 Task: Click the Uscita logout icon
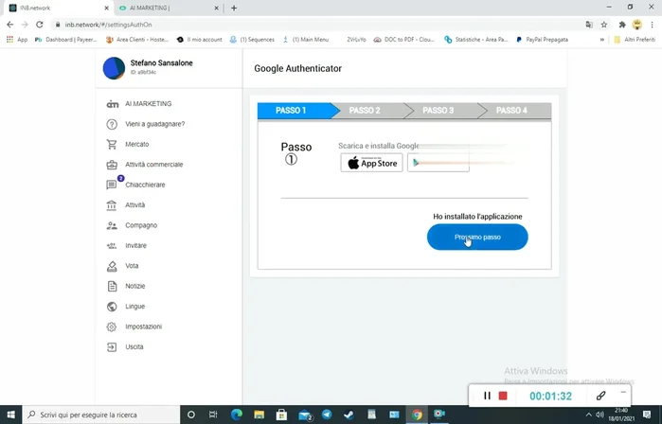click(112, 346)
